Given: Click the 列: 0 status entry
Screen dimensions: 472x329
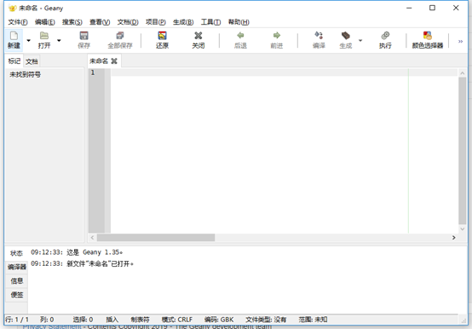Looking at the screenshot, I should click(47, 320).
